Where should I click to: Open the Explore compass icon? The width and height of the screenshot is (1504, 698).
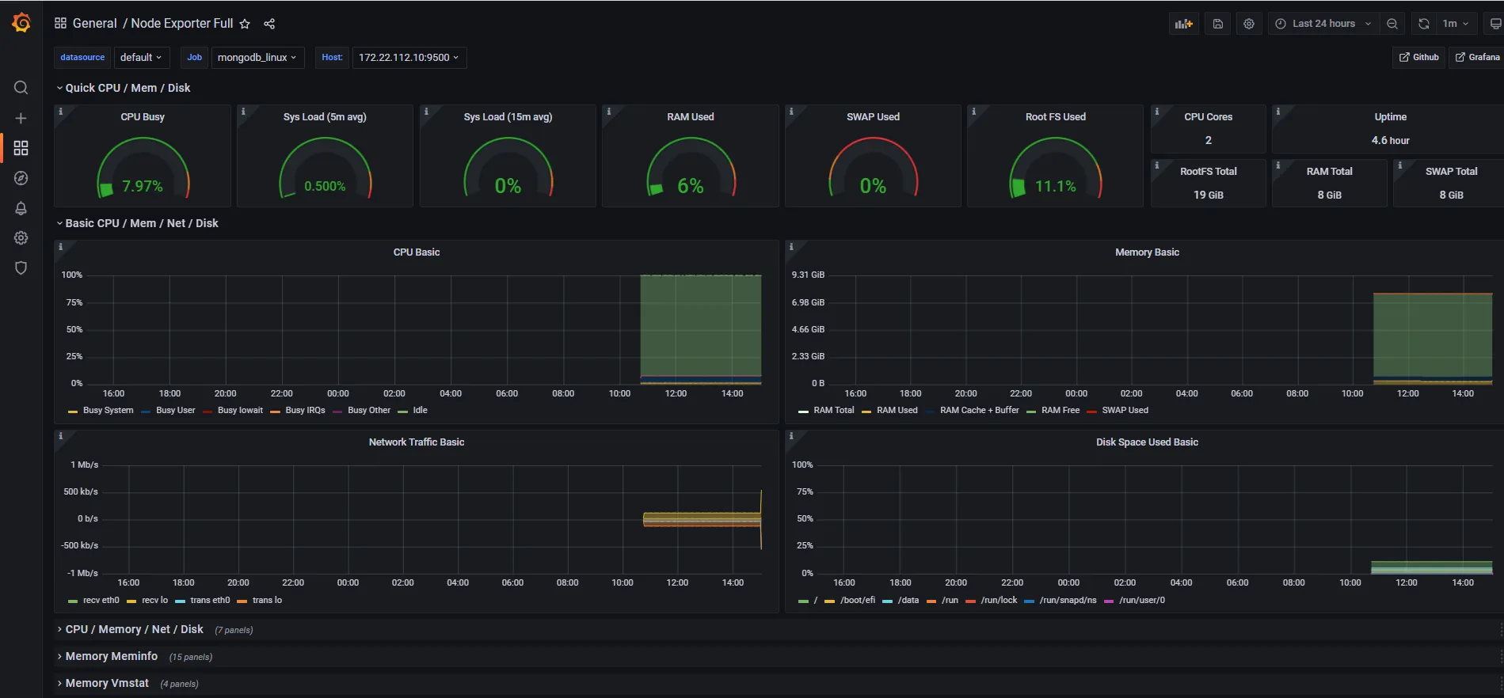[21, 178]
